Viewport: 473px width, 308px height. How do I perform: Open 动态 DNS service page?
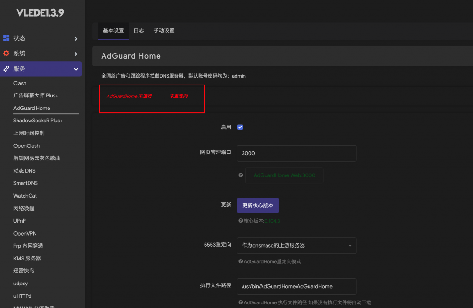[x=24, y=171]
